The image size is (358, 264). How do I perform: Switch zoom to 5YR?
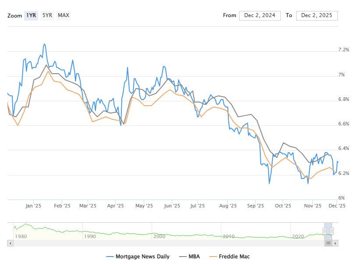tap(47, 15)
